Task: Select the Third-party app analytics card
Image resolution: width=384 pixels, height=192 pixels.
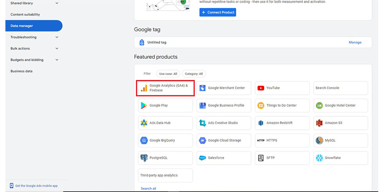Action: point(165,175)
